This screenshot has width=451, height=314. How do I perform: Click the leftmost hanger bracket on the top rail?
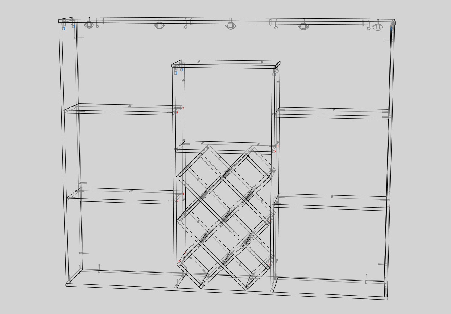click(x=89, y=25)
